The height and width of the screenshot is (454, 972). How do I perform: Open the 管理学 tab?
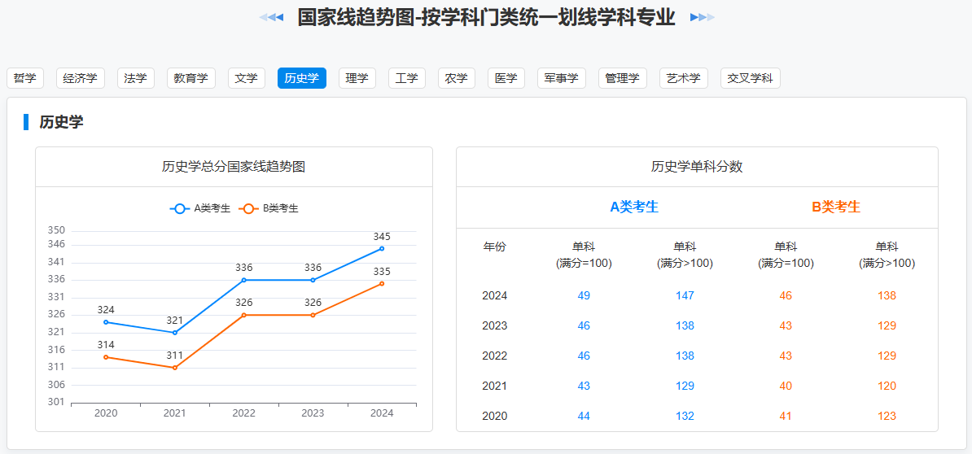(623, 78)
